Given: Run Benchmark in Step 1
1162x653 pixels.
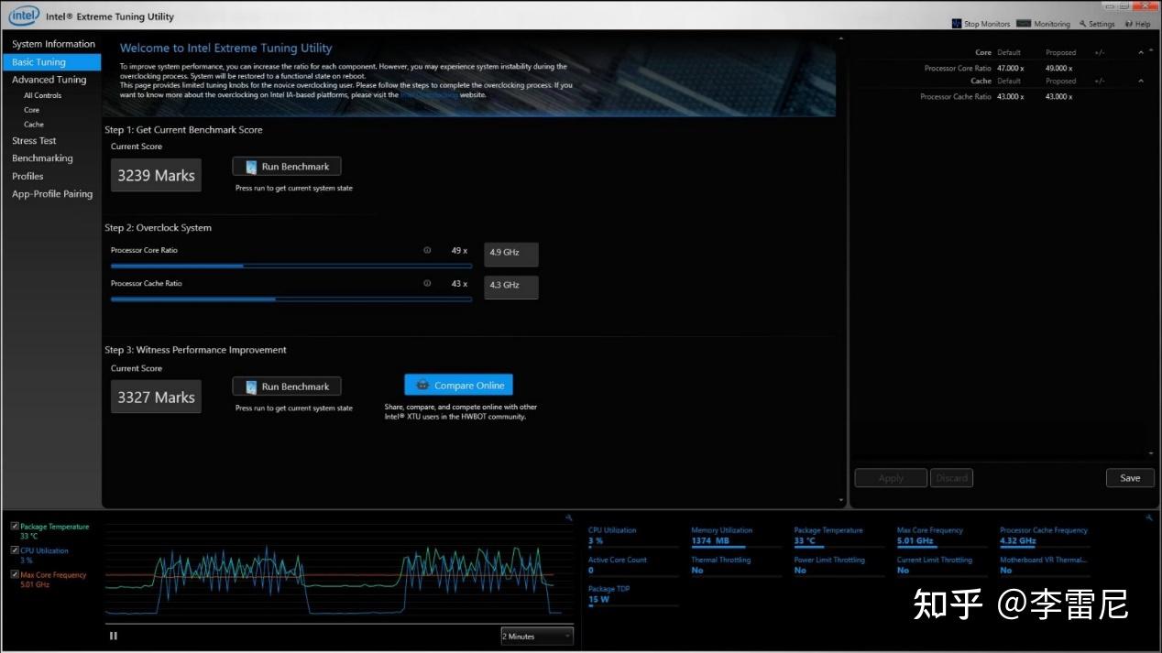Looking at the screenshot, I should [x=287, y=167].
